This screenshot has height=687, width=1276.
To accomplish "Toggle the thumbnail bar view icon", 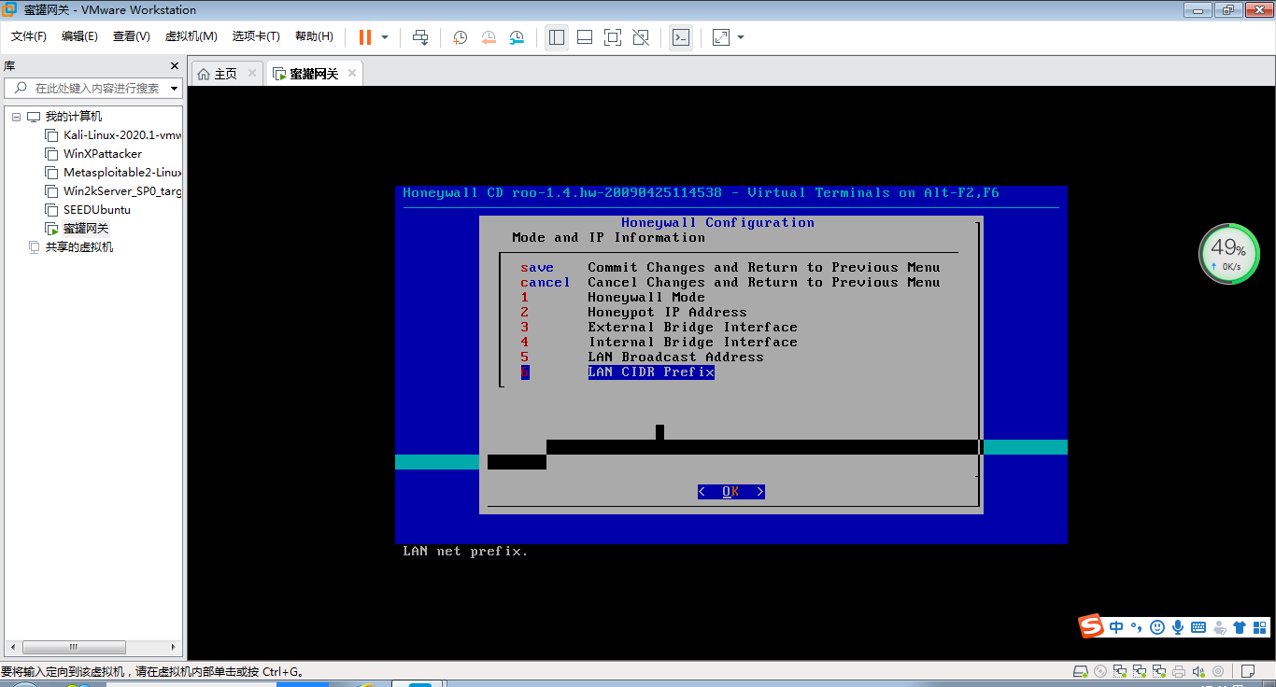I will (x=585, y=37).
